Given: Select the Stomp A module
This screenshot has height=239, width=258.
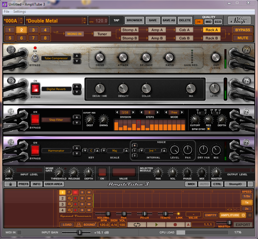Looking at the screenshot, I should [x=130, y=30].
